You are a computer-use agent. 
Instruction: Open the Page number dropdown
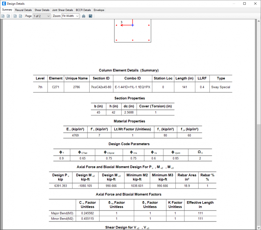[42, 16]
